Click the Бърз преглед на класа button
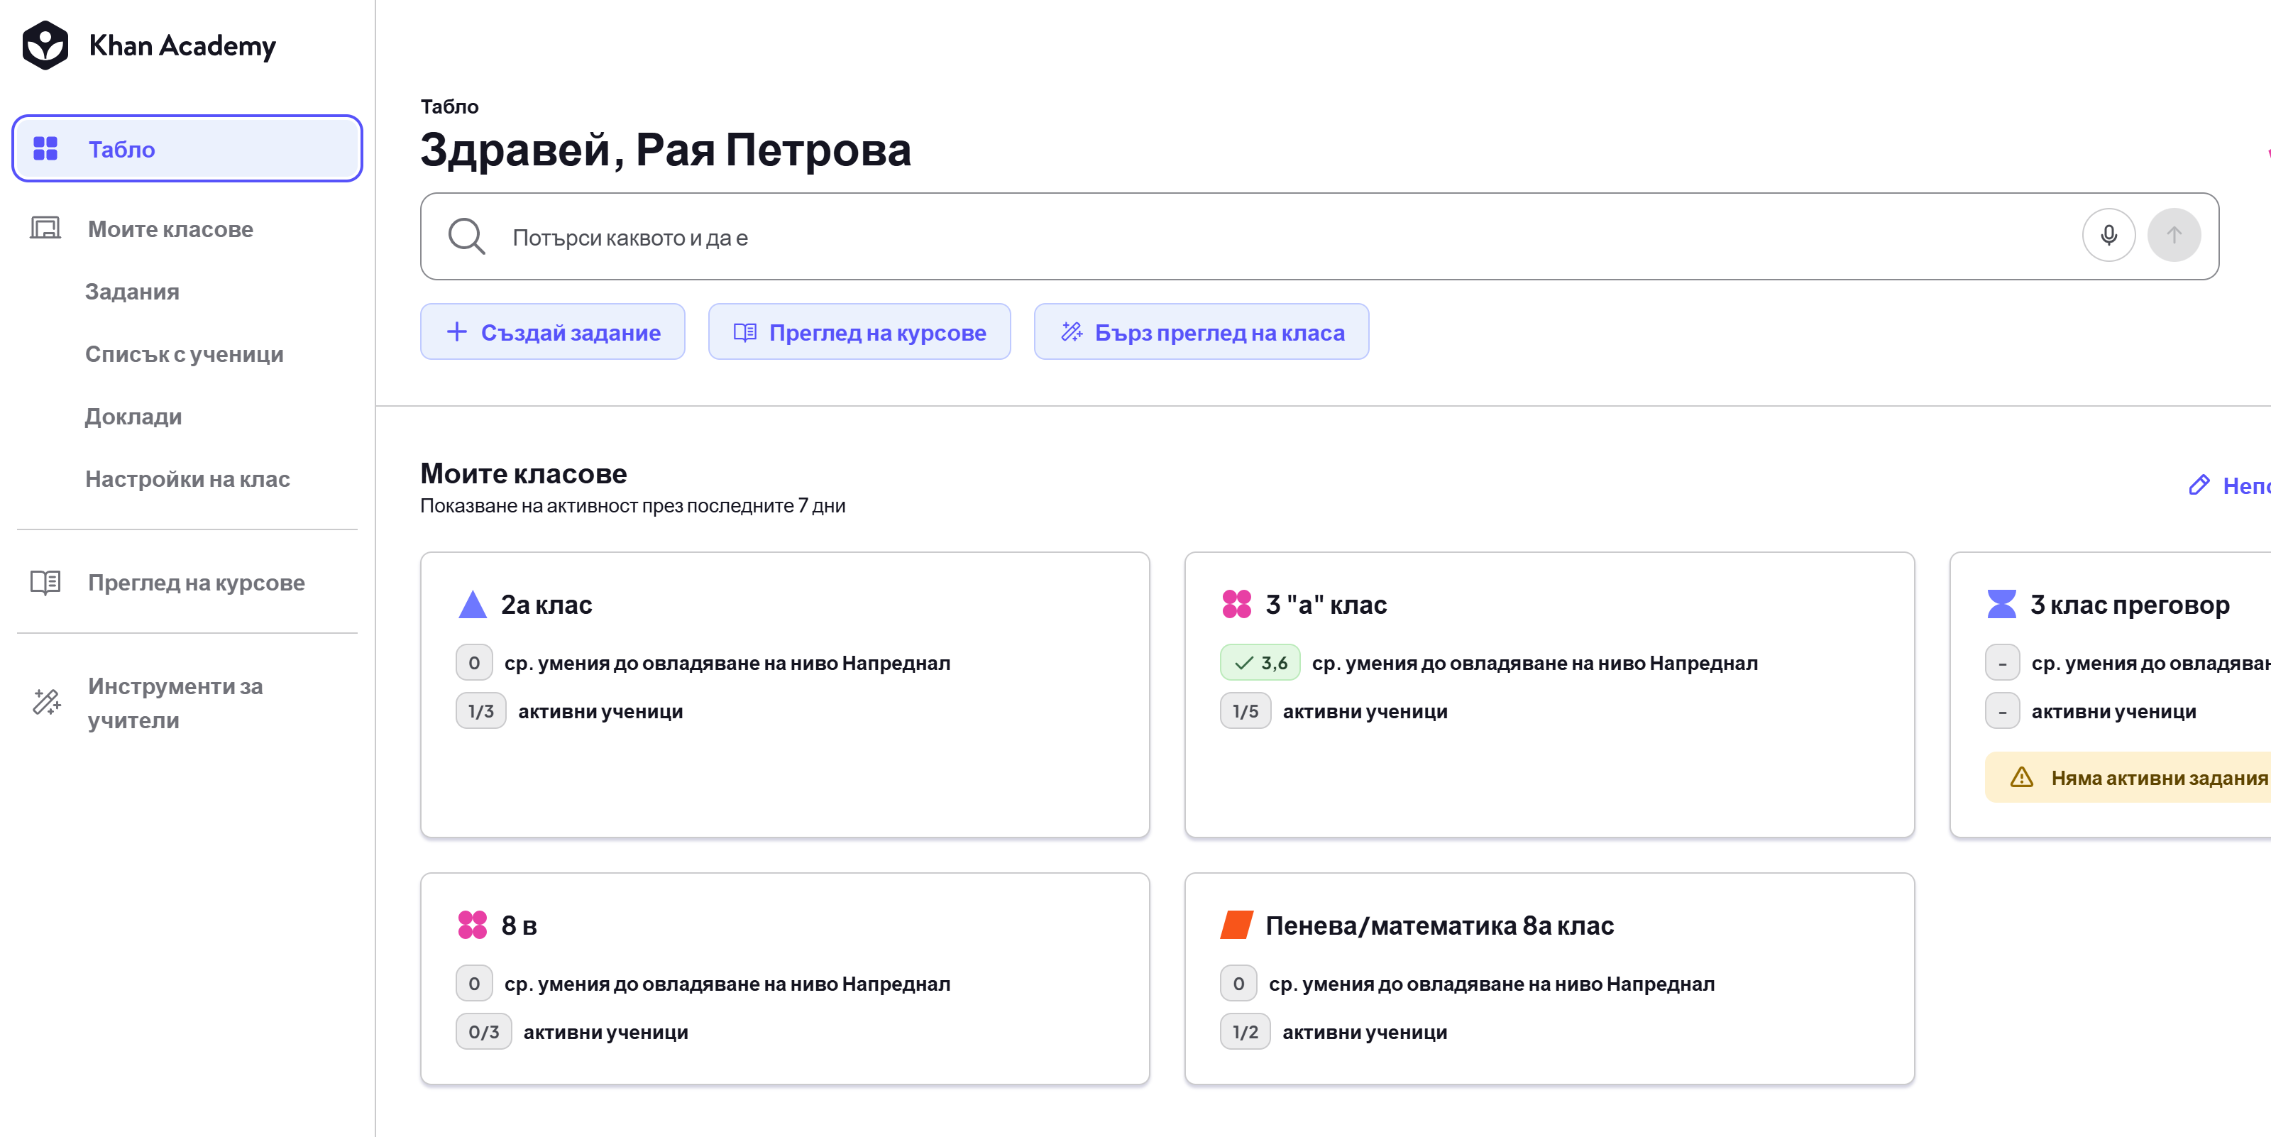The image size is (2271, 1137). [1201, 331]
